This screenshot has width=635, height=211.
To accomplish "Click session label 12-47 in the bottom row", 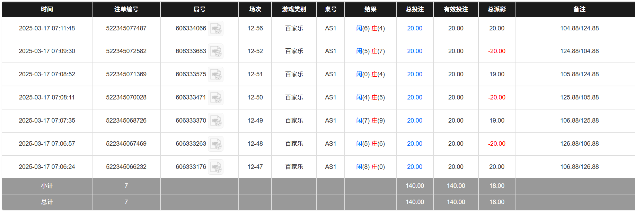I will (255, 167).
